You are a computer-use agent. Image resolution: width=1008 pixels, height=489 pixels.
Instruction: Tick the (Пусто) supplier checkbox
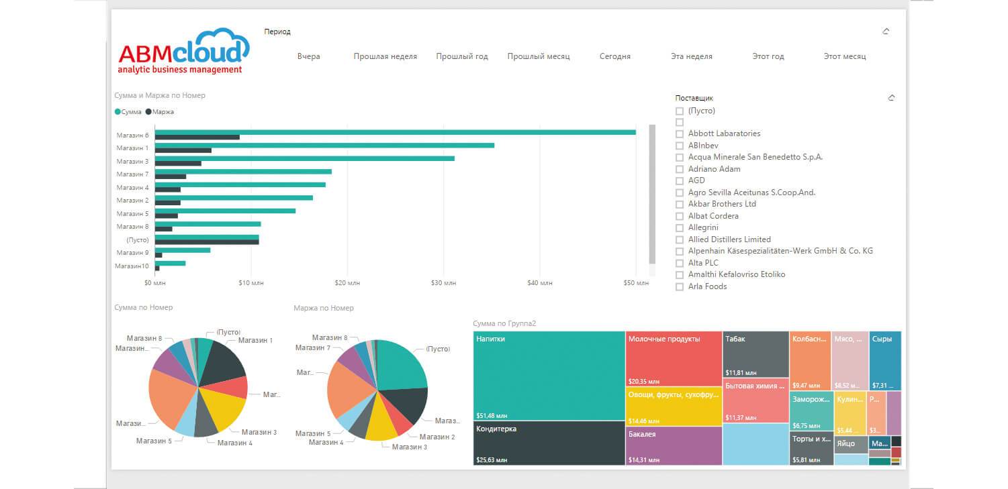(680, 111)
